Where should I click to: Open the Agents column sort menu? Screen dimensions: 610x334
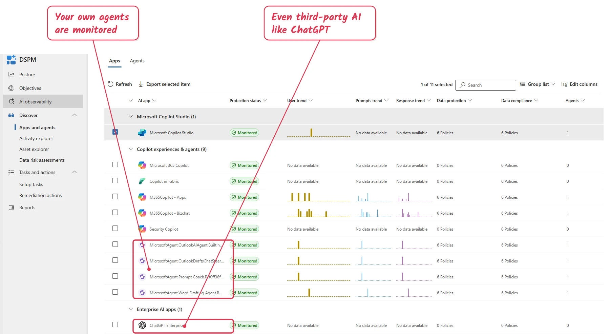pyautogui.click(x=583, y=100)
